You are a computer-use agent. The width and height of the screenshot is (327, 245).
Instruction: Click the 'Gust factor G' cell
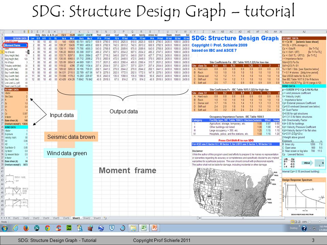(13, 147)
